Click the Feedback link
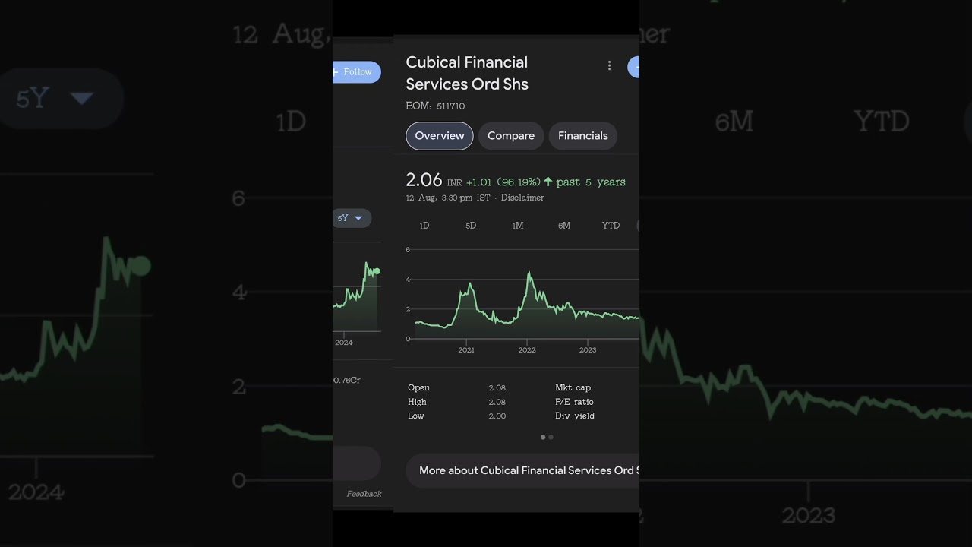This screenshot has width=972, height=547. coord(364,494)
